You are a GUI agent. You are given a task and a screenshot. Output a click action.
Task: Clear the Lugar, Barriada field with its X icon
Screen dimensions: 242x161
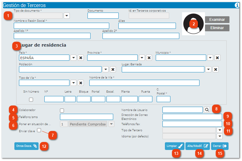click(216, 69)
